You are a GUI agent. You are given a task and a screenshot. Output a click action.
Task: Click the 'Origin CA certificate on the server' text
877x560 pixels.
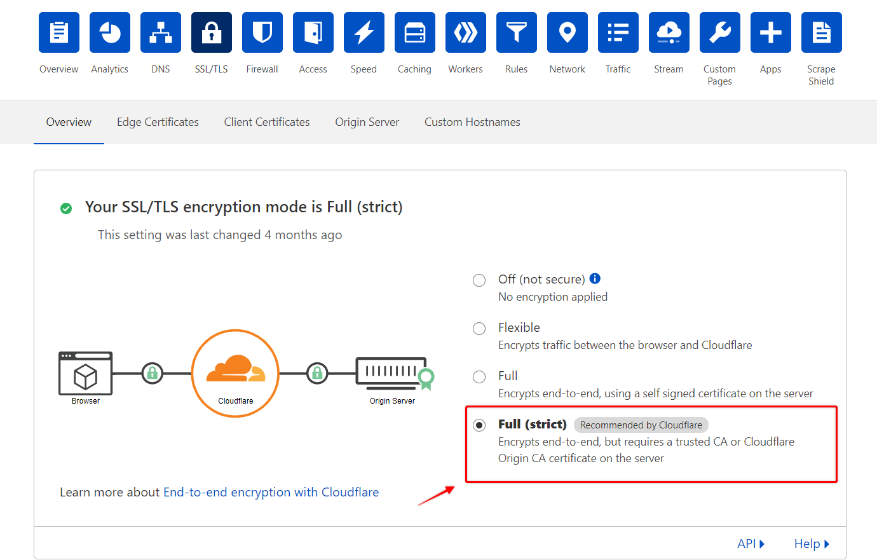click(x=581, y=458)
